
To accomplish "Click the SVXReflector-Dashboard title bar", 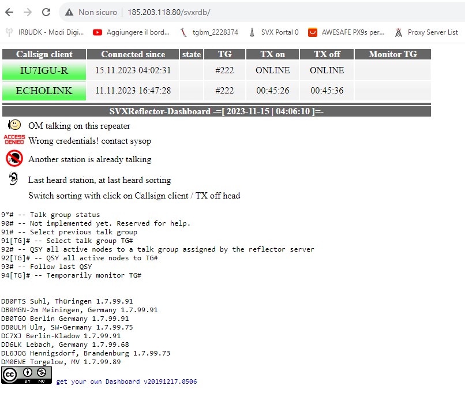I will pos(216,111).
